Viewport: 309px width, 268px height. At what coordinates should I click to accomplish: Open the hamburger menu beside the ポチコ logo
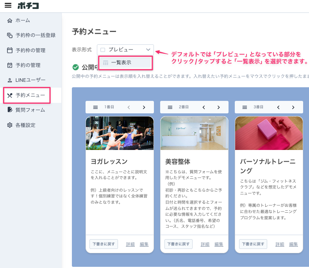(x=8, y=5)
